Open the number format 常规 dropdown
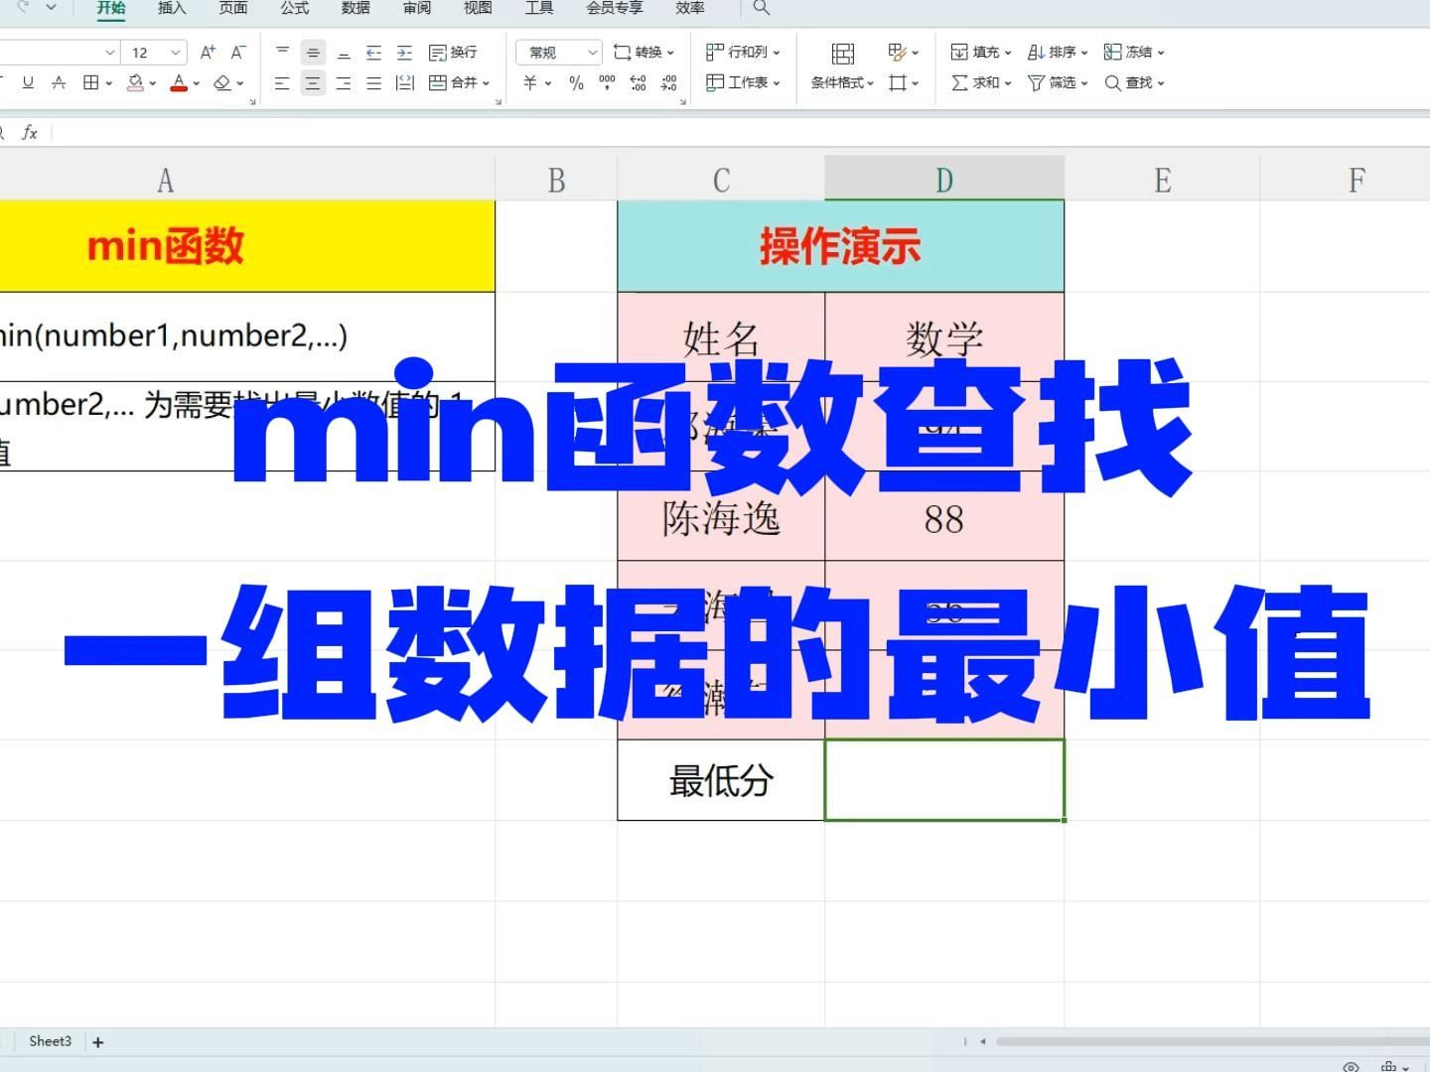The width and height of the screenshot is (1430, 1072). click(560, 52)
